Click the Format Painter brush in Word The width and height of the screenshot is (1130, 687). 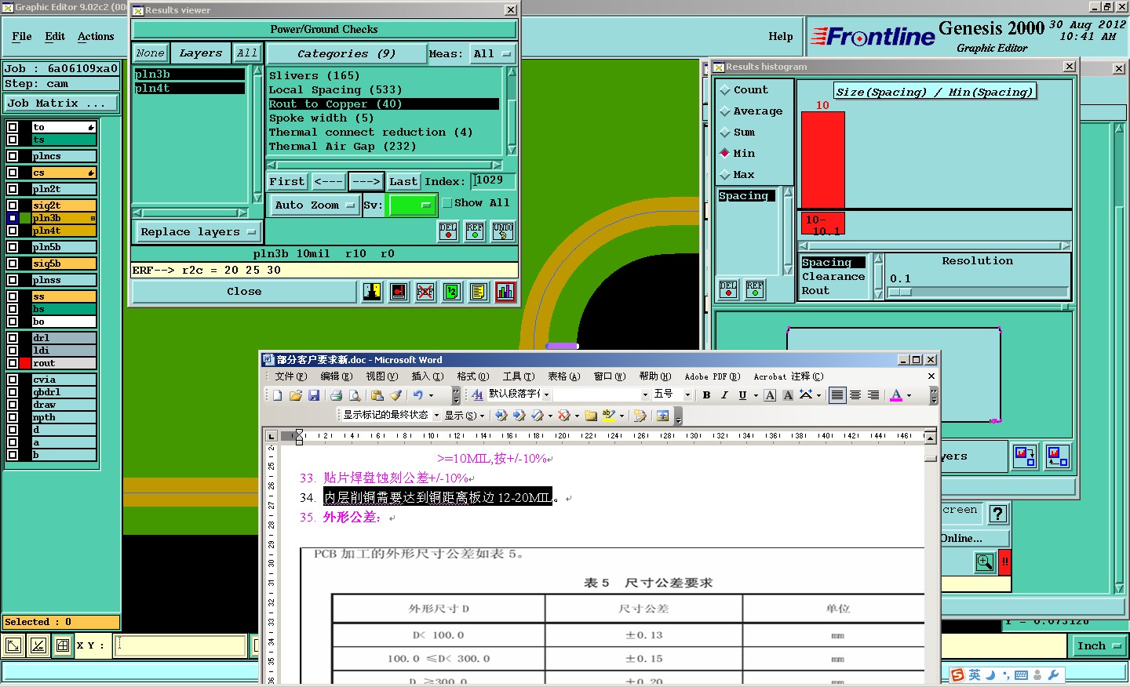click(x=395, y=395)
